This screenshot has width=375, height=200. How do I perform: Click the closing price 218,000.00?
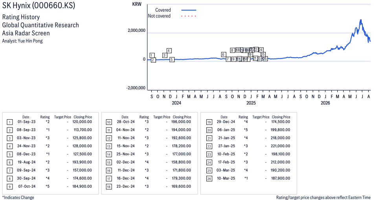281,138
